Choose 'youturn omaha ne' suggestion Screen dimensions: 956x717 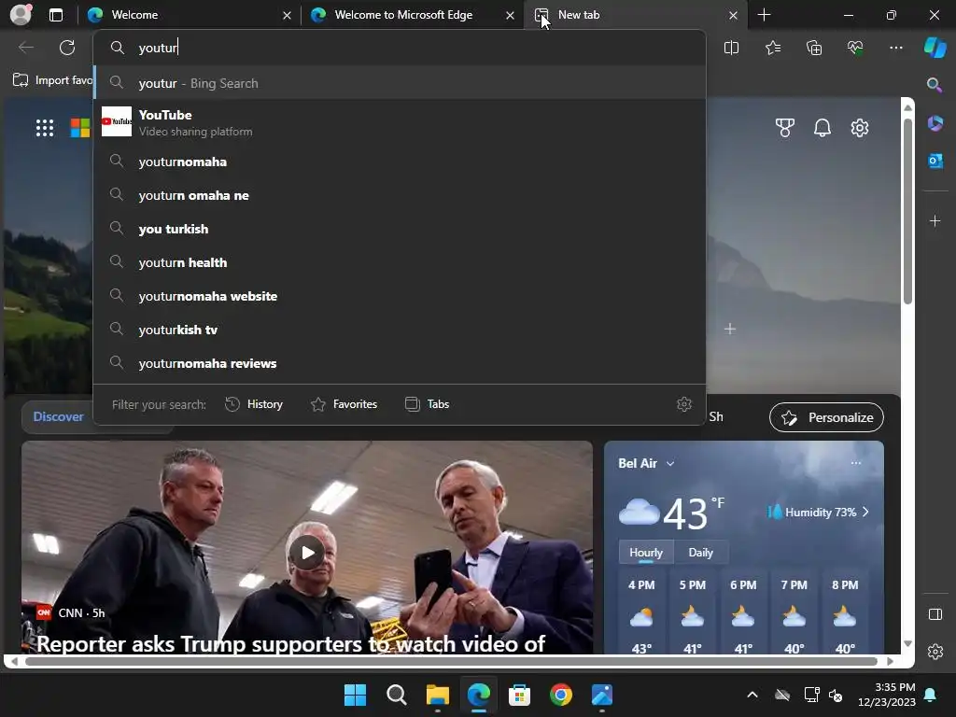pyautogui.click(x=400, y=195)
